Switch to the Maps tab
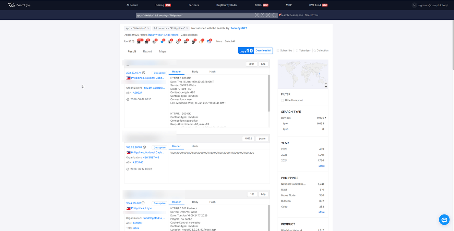The height and width of the screenshot is (231, 454). [163, 51]
